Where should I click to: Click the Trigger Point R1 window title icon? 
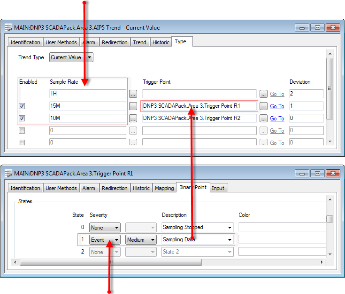[8, 174]
